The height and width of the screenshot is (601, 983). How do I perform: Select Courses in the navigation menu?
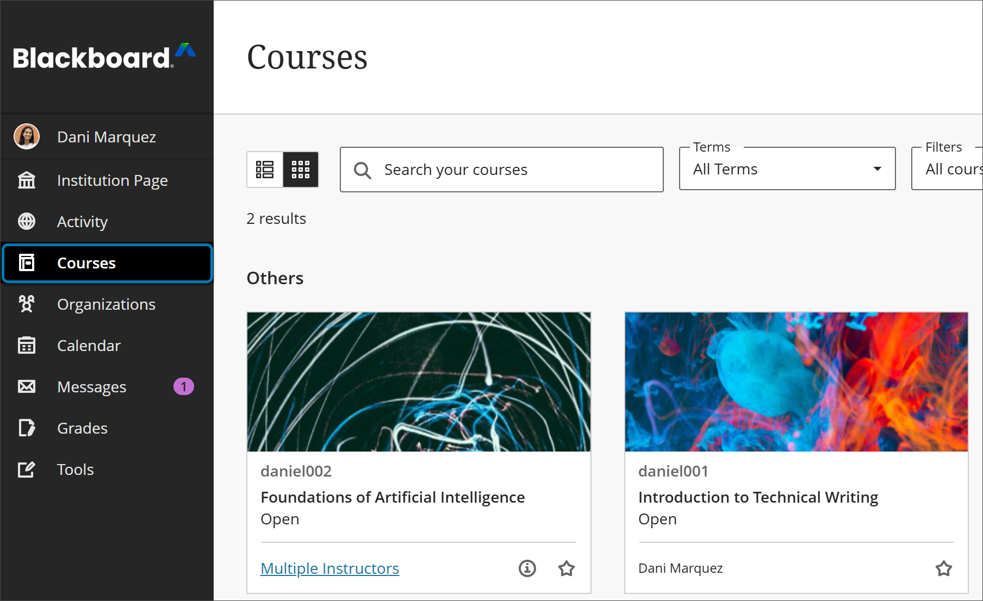[x=85, y=263]
